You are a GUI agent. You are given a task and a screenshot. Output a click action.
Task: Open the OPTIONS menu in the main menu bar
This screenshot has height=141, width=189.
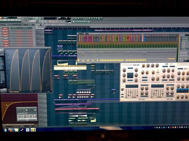(12, 20)
